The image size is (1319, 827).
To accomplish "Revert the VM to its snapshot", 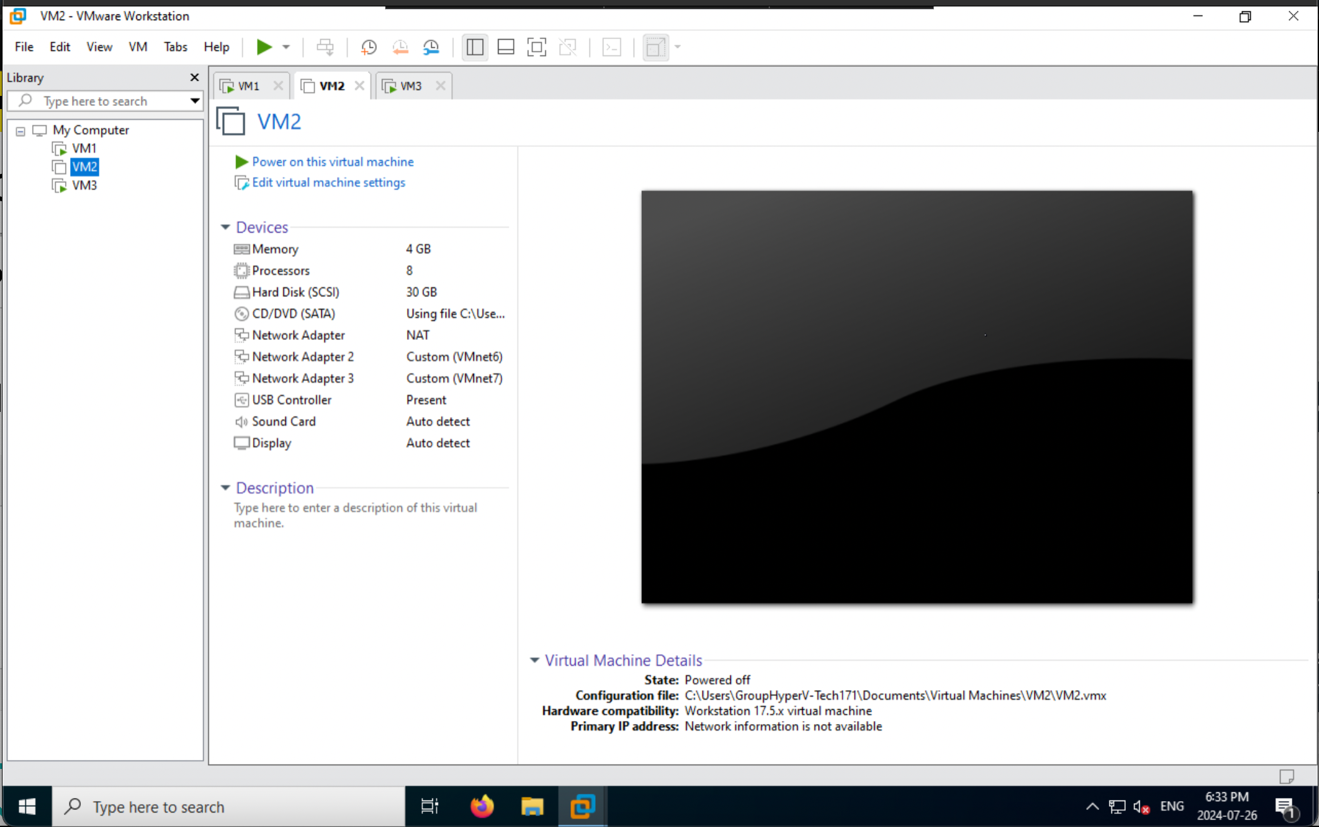I will [x=400, y=47].
